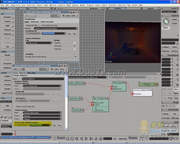Click the Inspect Current Image Clip button
This screenshot has width=180, height=144.
tap(25, 106)
